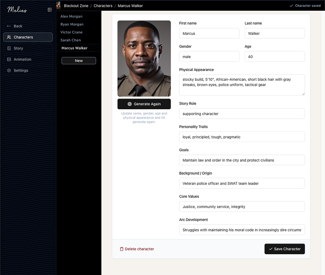The width and height of the screenshot is (325, 275).
Task: Click the Age input field
Action: point(274,57)
